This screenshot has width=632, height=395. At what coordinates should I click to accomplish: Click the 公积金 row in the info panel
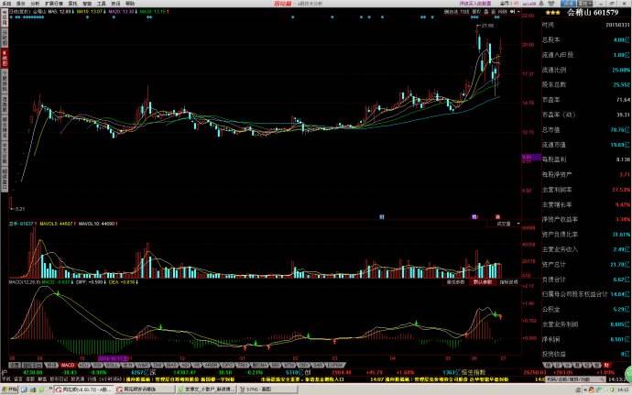[x=586, y=309]
